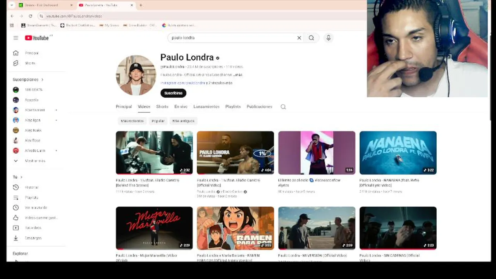Open the browser apps grid bookmark
496x279 pixels.
pyautogui.click(x=12, y=25)
